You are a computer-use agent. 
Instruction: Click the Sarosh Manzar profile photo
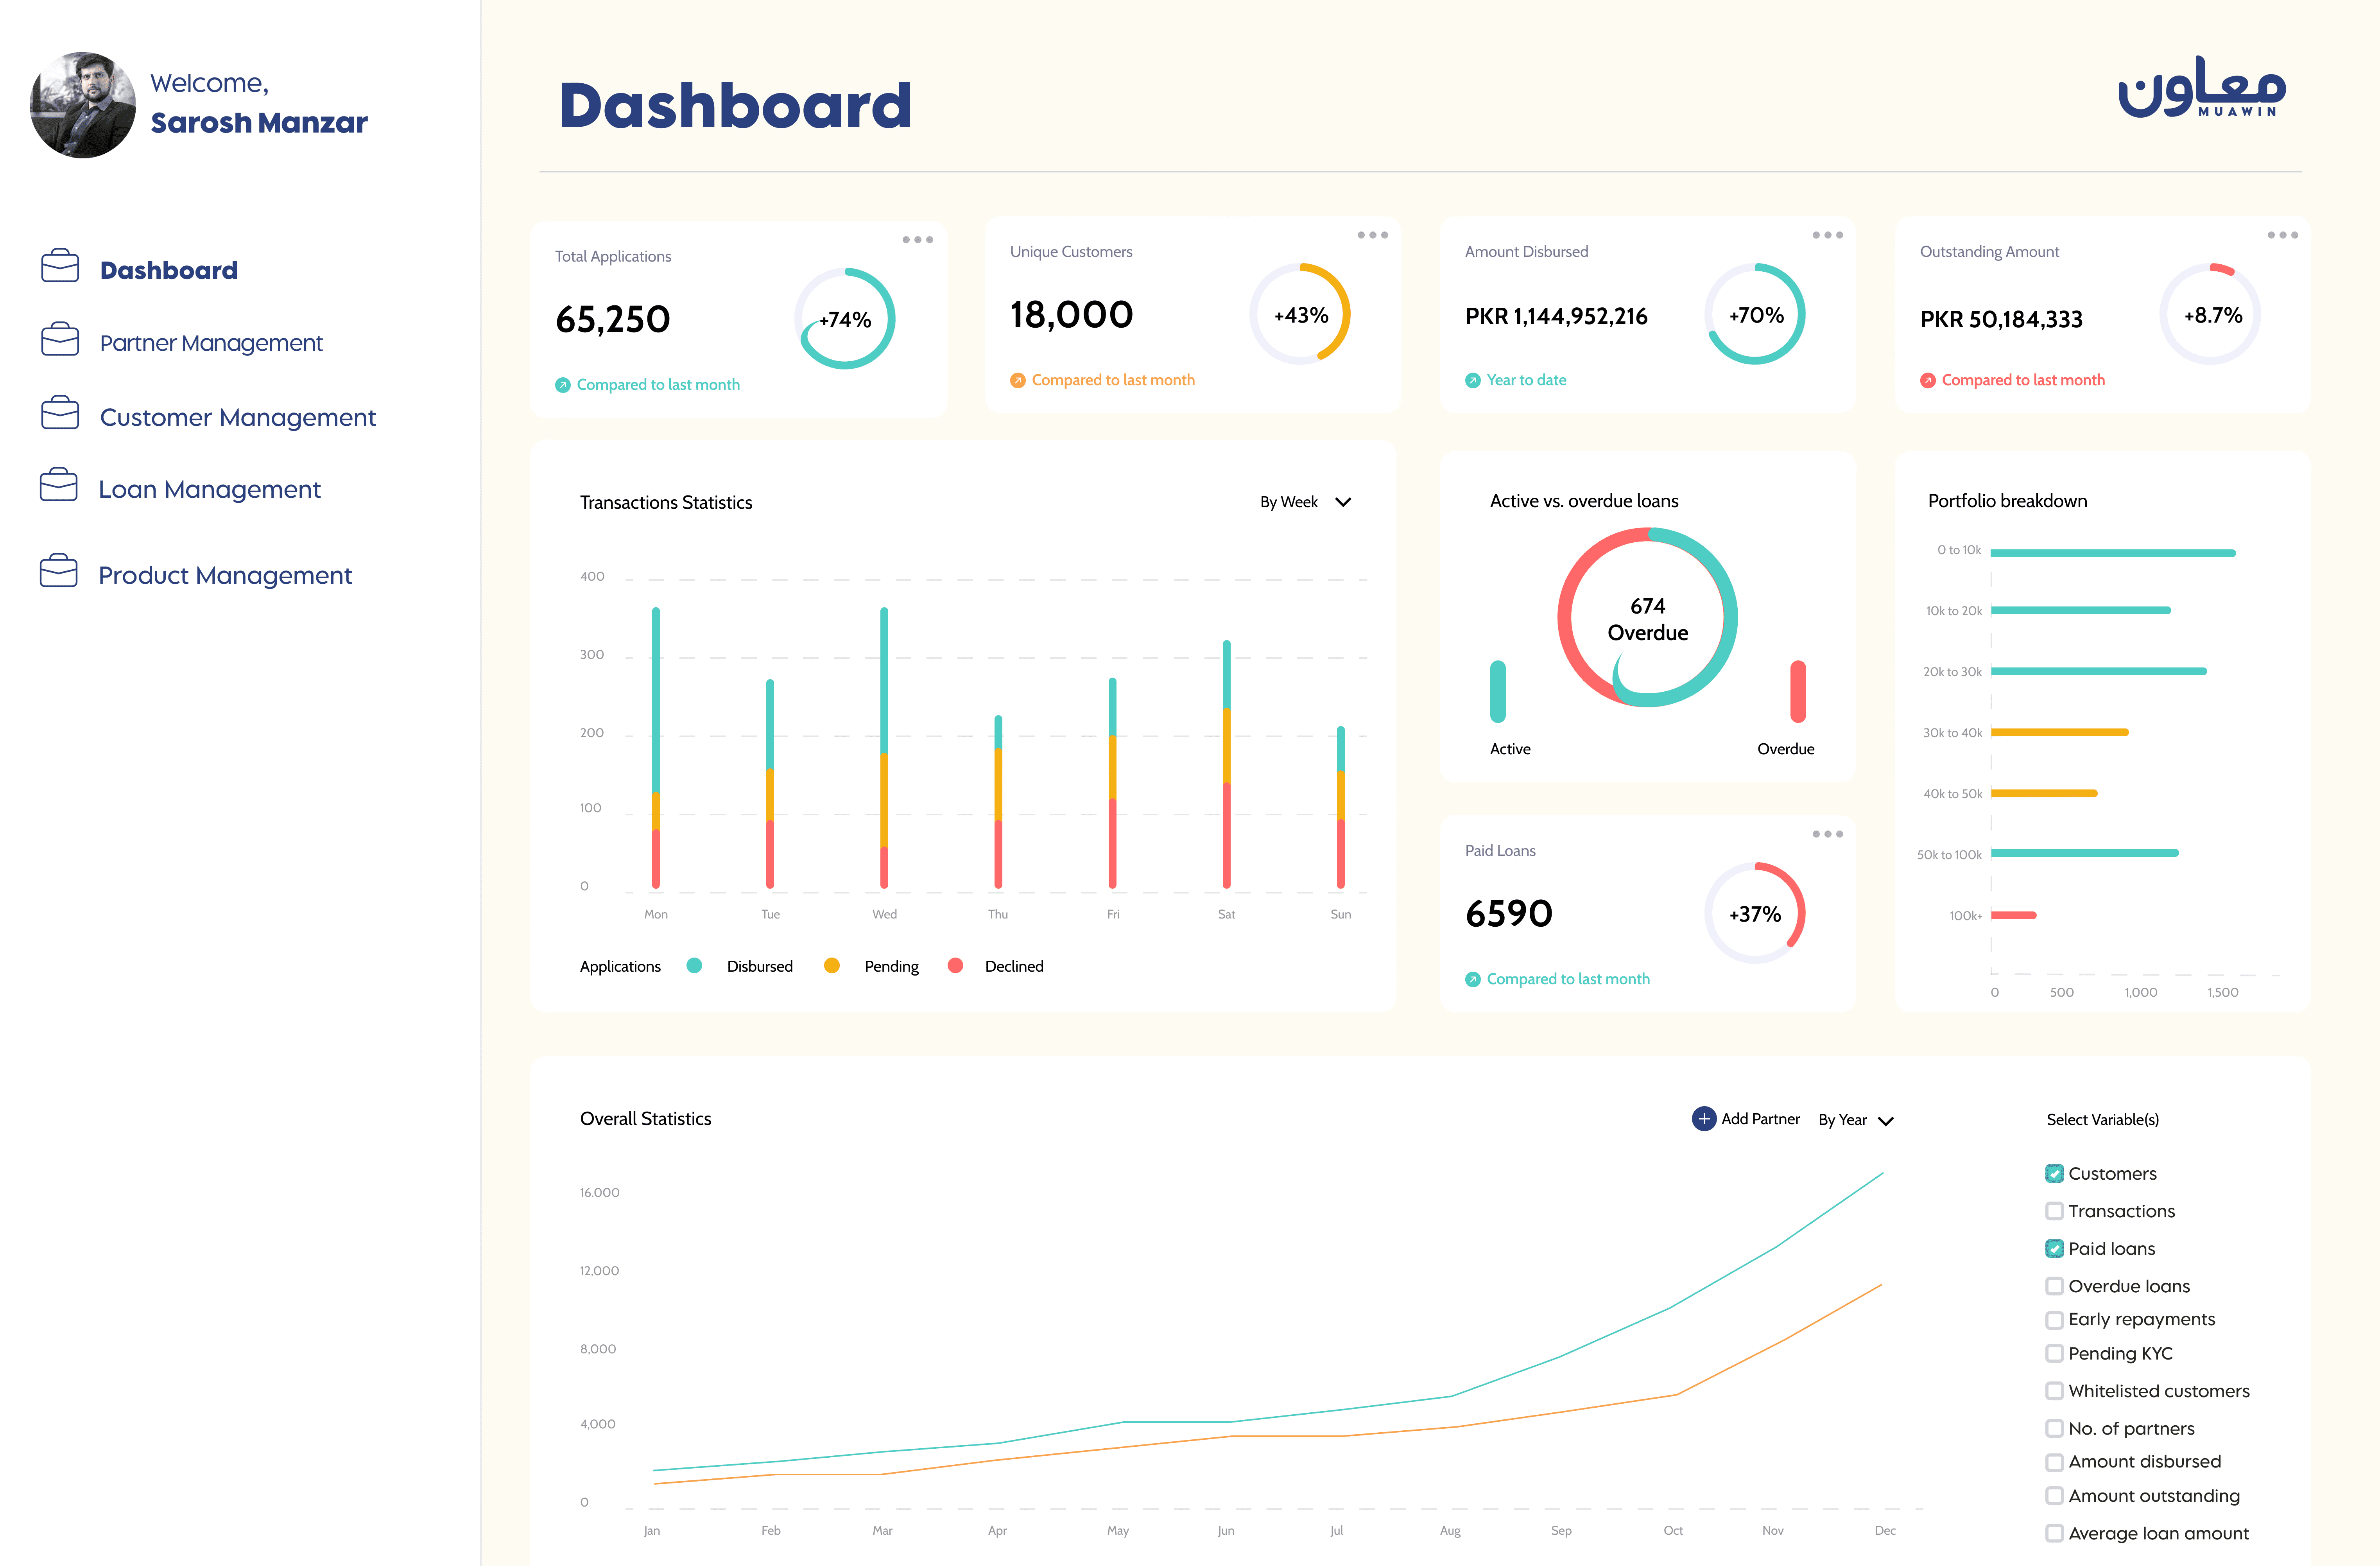(83, 105)
